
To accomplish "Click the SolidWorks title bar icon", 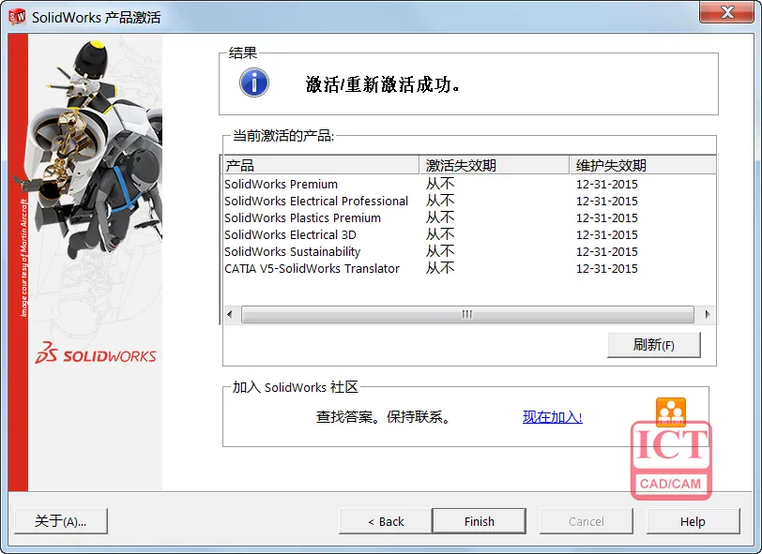I will click(x=17, y=17).
